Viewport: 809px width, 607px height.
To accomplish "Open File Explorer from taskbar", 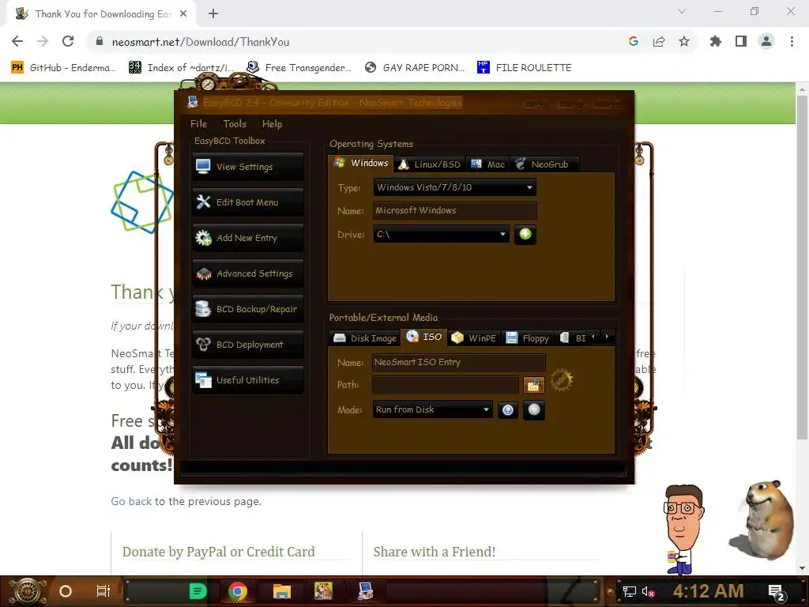I will coord(282,591).
